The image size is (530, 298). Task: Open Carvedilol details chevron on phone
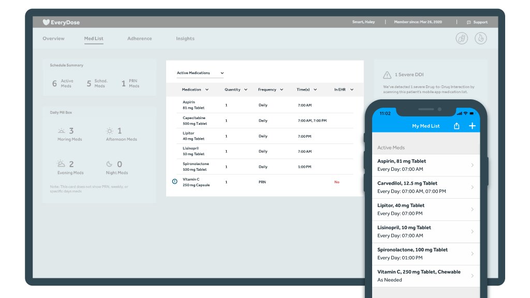tap(472, 187)
